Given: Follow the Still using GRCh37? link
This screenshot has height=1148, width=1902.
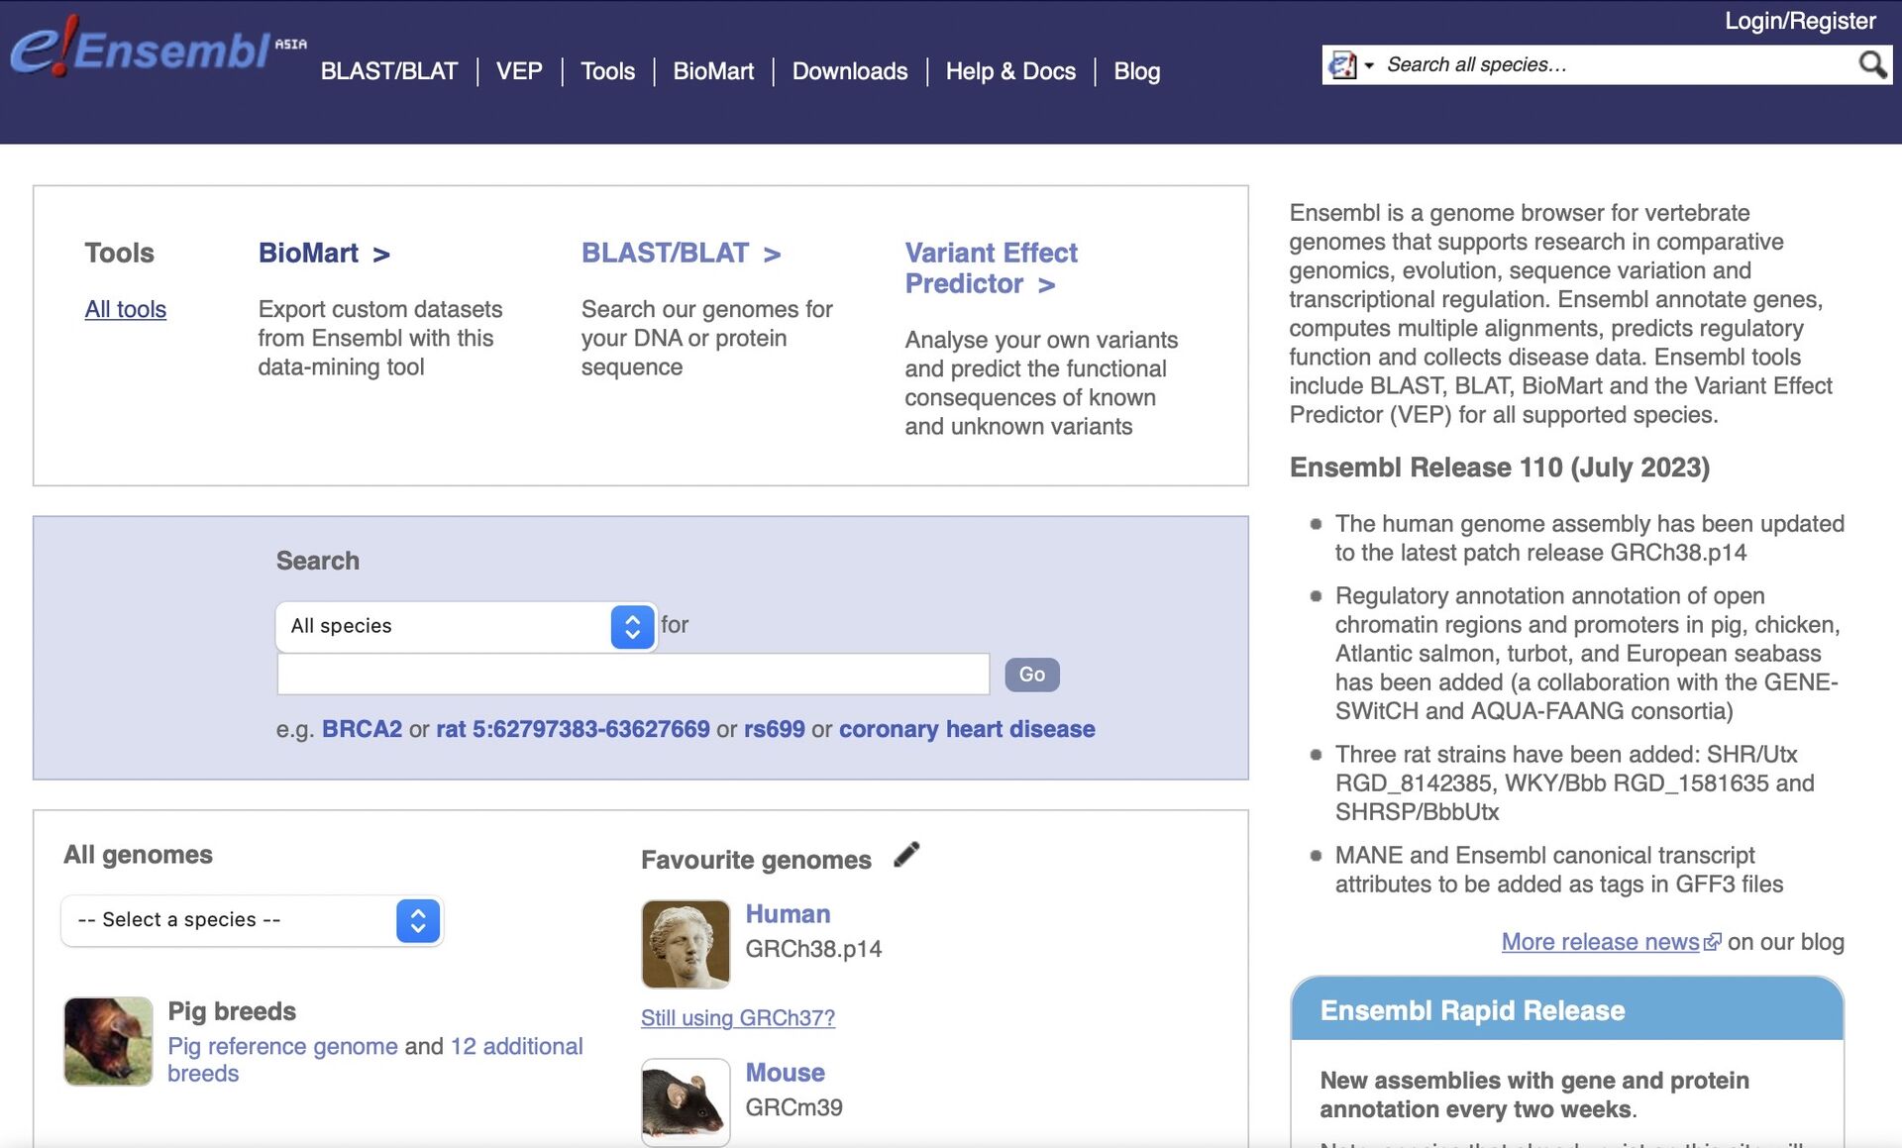Looking at the screenshot, I should point(738,1017).
